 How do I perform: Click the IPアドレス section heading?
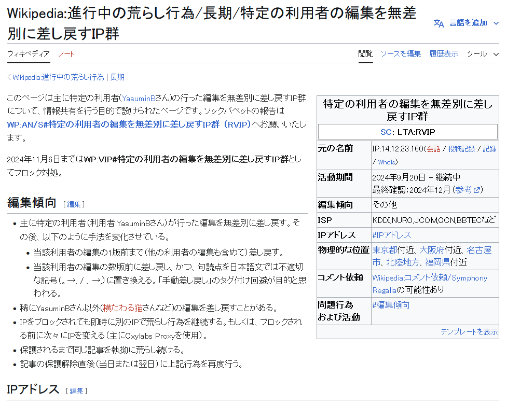click(x=33, y=389)
